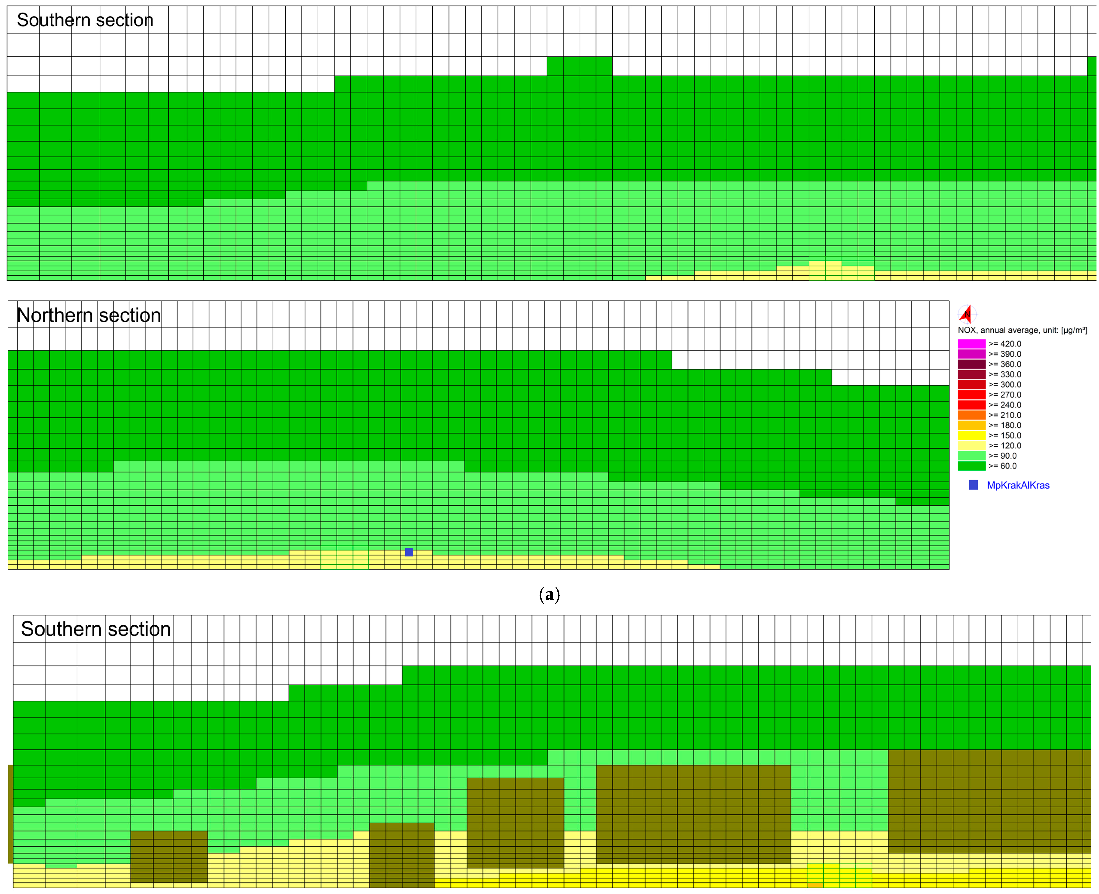Click the MpKrakAlKras legend label

(x=1018, y=485)
